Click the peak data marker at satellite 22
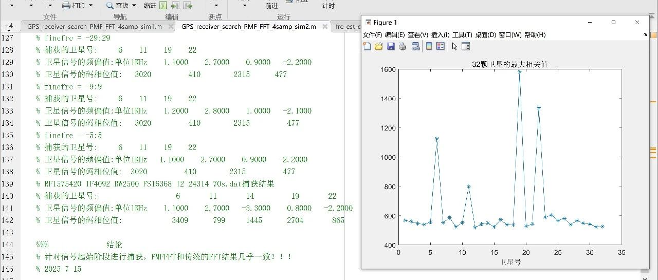658x280 pixels. click(x=539, y=108)
